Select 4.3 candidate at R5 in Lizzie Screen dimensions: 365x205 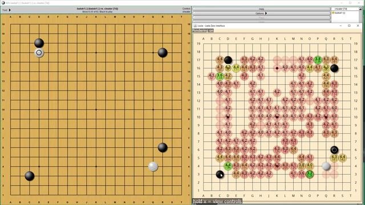[334, 158]
